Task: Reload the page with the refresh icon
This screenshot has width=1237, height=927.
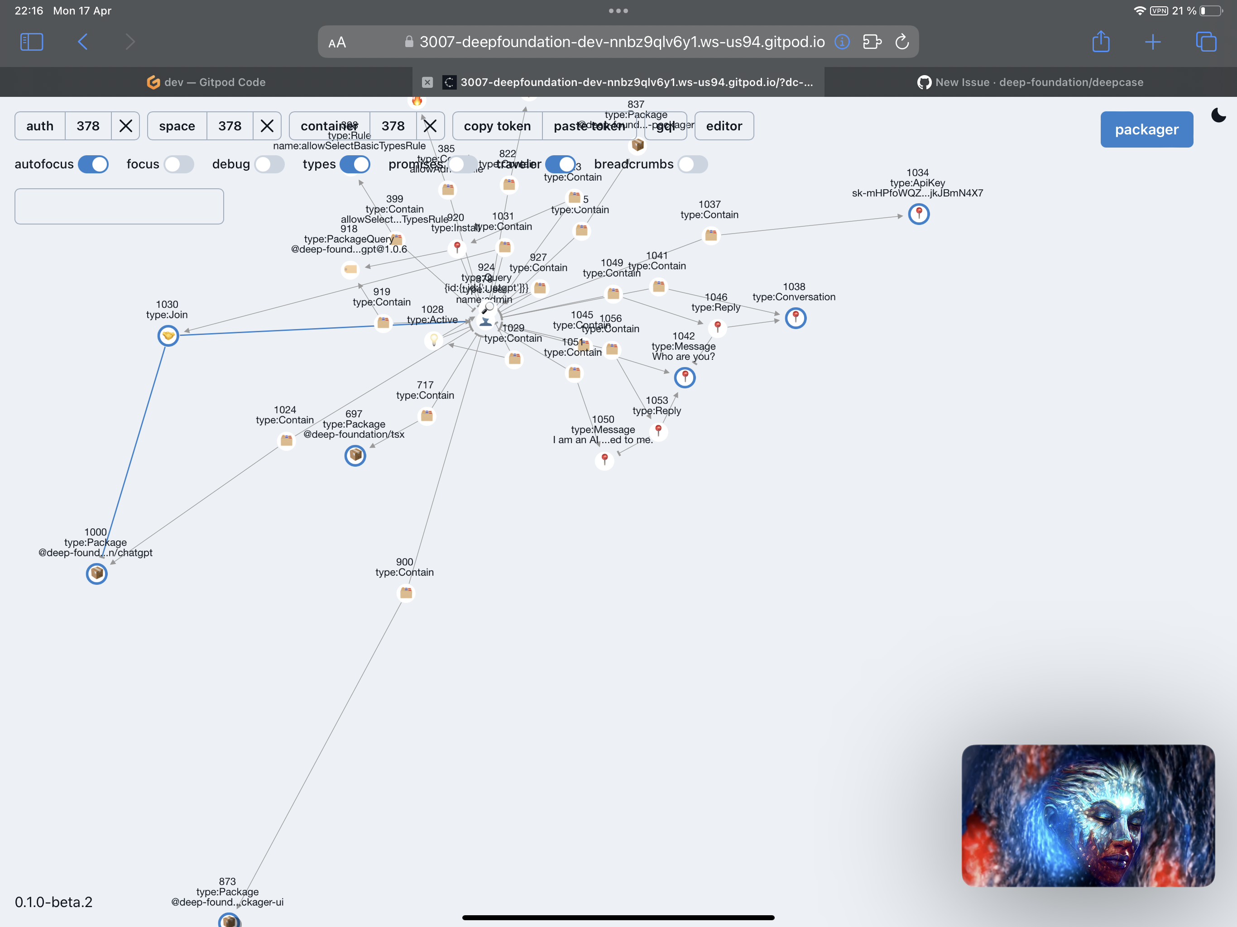Action: 902,42
